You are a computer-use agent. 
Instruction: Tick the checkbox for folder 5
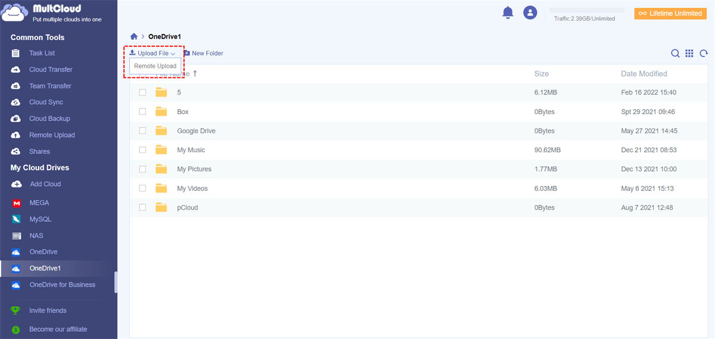(142, 92)
